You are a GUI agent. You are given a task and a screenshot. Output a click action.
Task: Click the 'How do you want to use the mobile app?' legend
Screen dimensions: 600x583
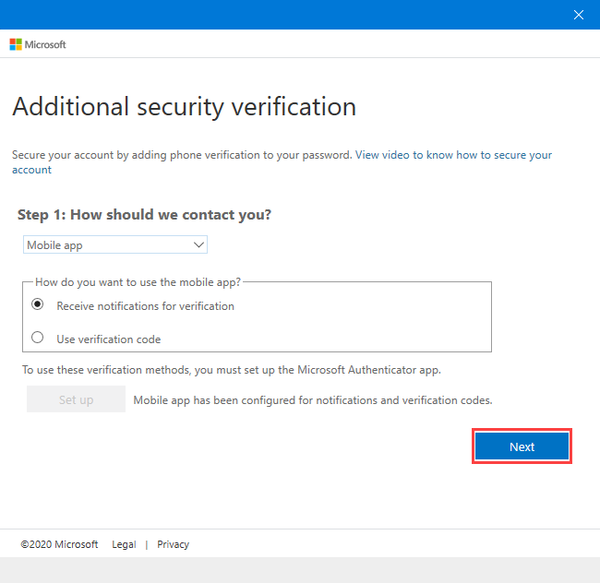pos(138,282)
